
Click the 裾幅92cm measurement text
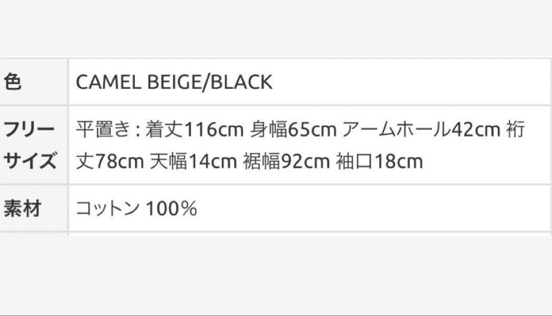(286, 161)
